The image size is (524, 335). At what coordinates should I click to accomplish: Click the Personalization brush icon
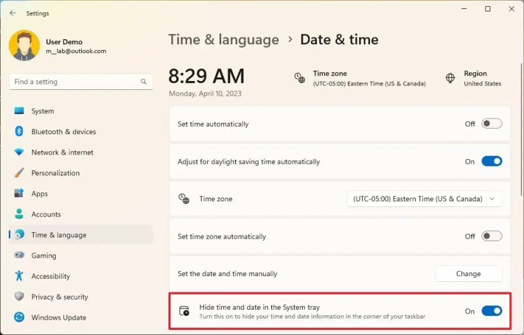click(19, 173)
